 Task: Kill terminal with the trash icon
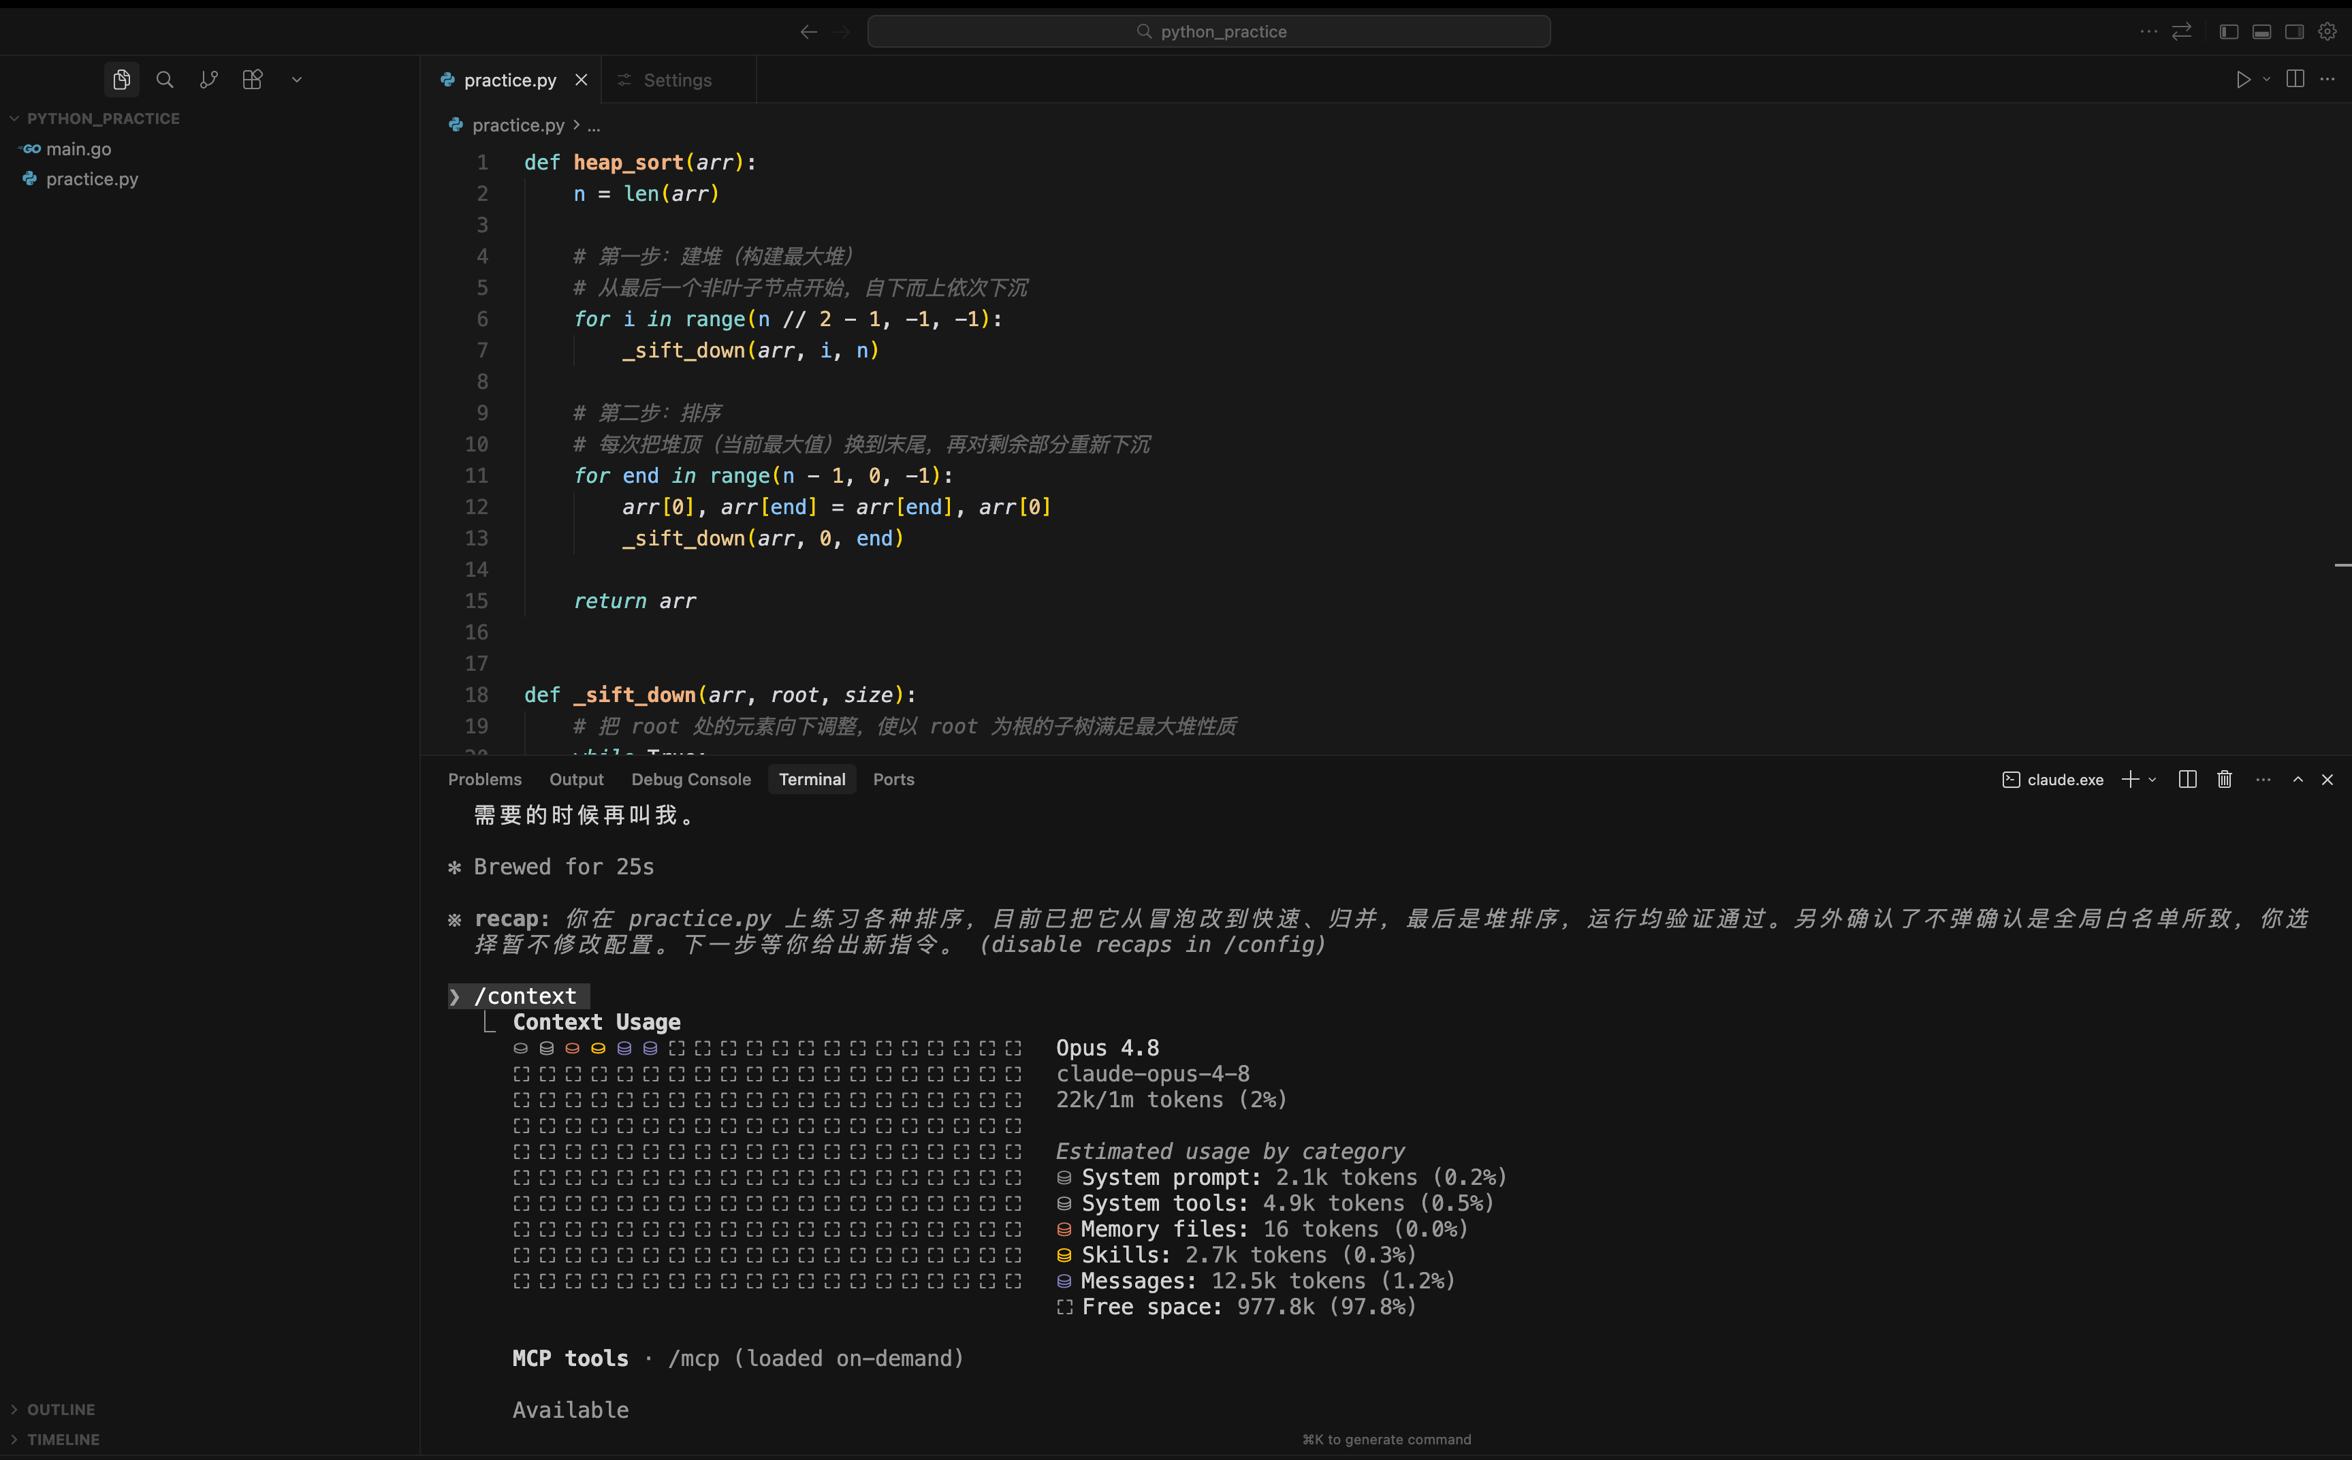click(2225, 779)
